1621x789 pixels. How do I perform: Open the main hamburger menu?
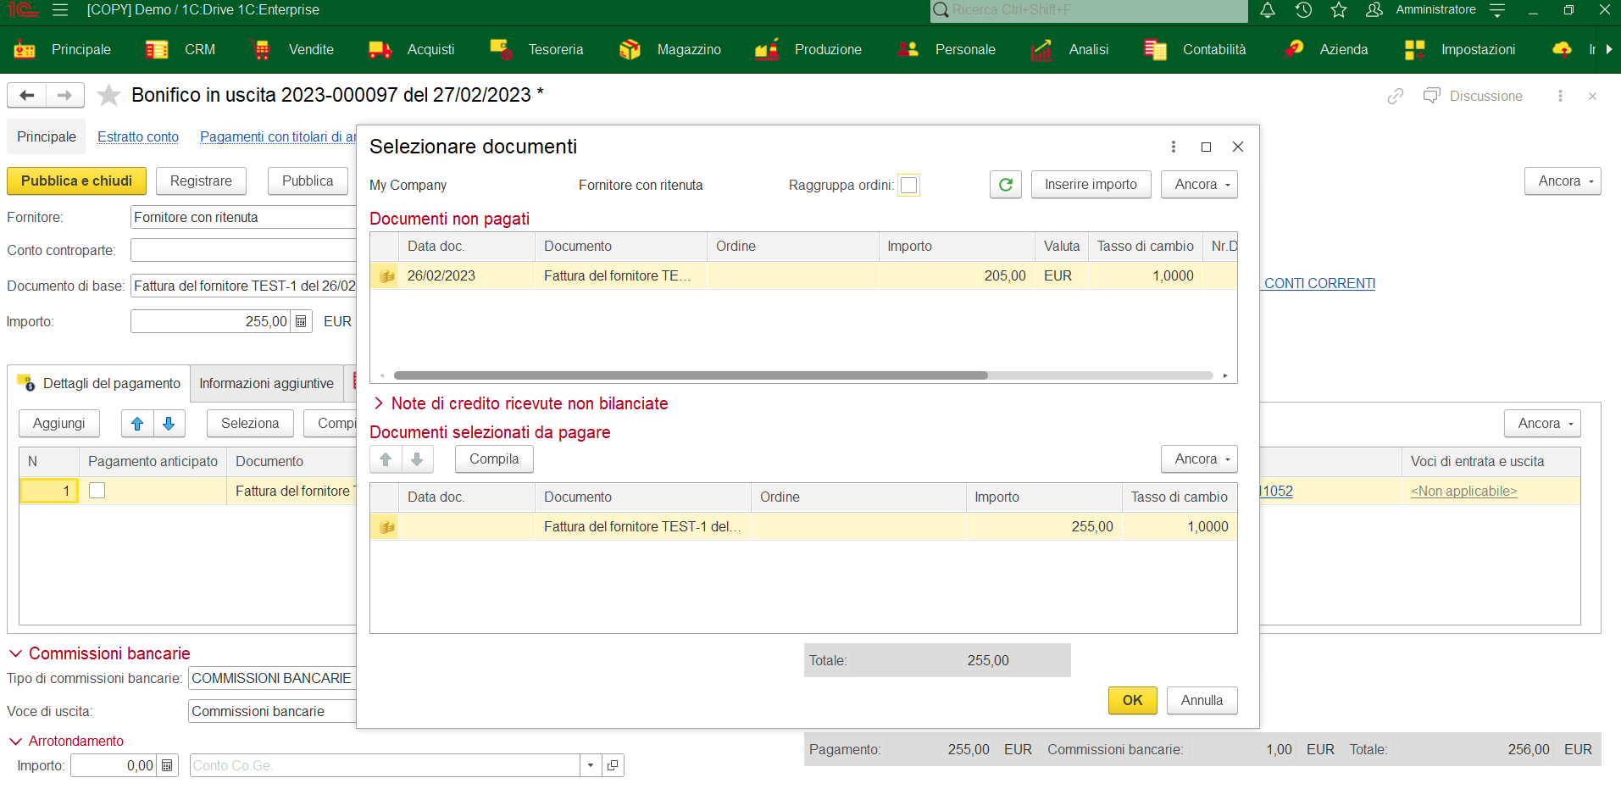click(60, 10)
